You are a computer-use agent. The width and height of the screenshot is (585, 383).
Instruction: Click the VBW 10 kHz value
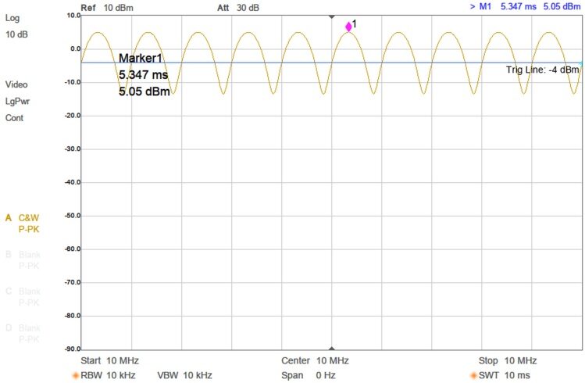(184, 375)
